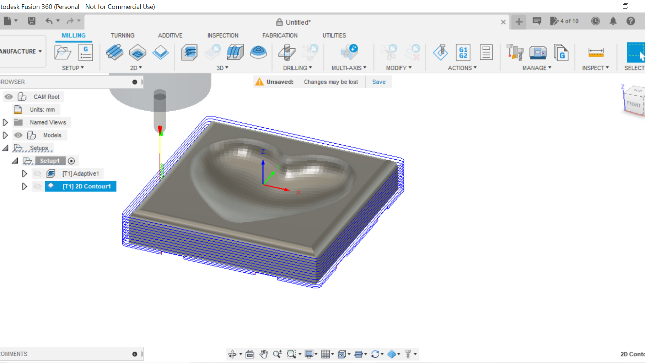Collapse the Browser panel
645x363 pixels.
pos(135,82)
